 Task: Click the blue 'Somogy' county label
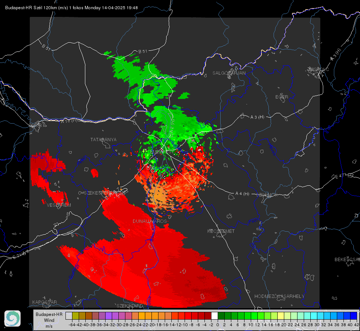[x=74, y=272]
